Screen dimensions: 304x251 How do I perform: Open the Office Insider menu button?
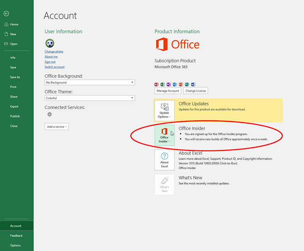tap(164, 135)
